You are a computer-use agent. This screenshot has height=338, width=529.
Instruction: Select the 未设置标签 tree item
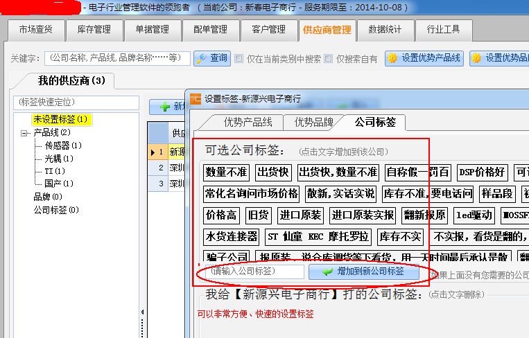pyautogui.click(x=61, y=120)
